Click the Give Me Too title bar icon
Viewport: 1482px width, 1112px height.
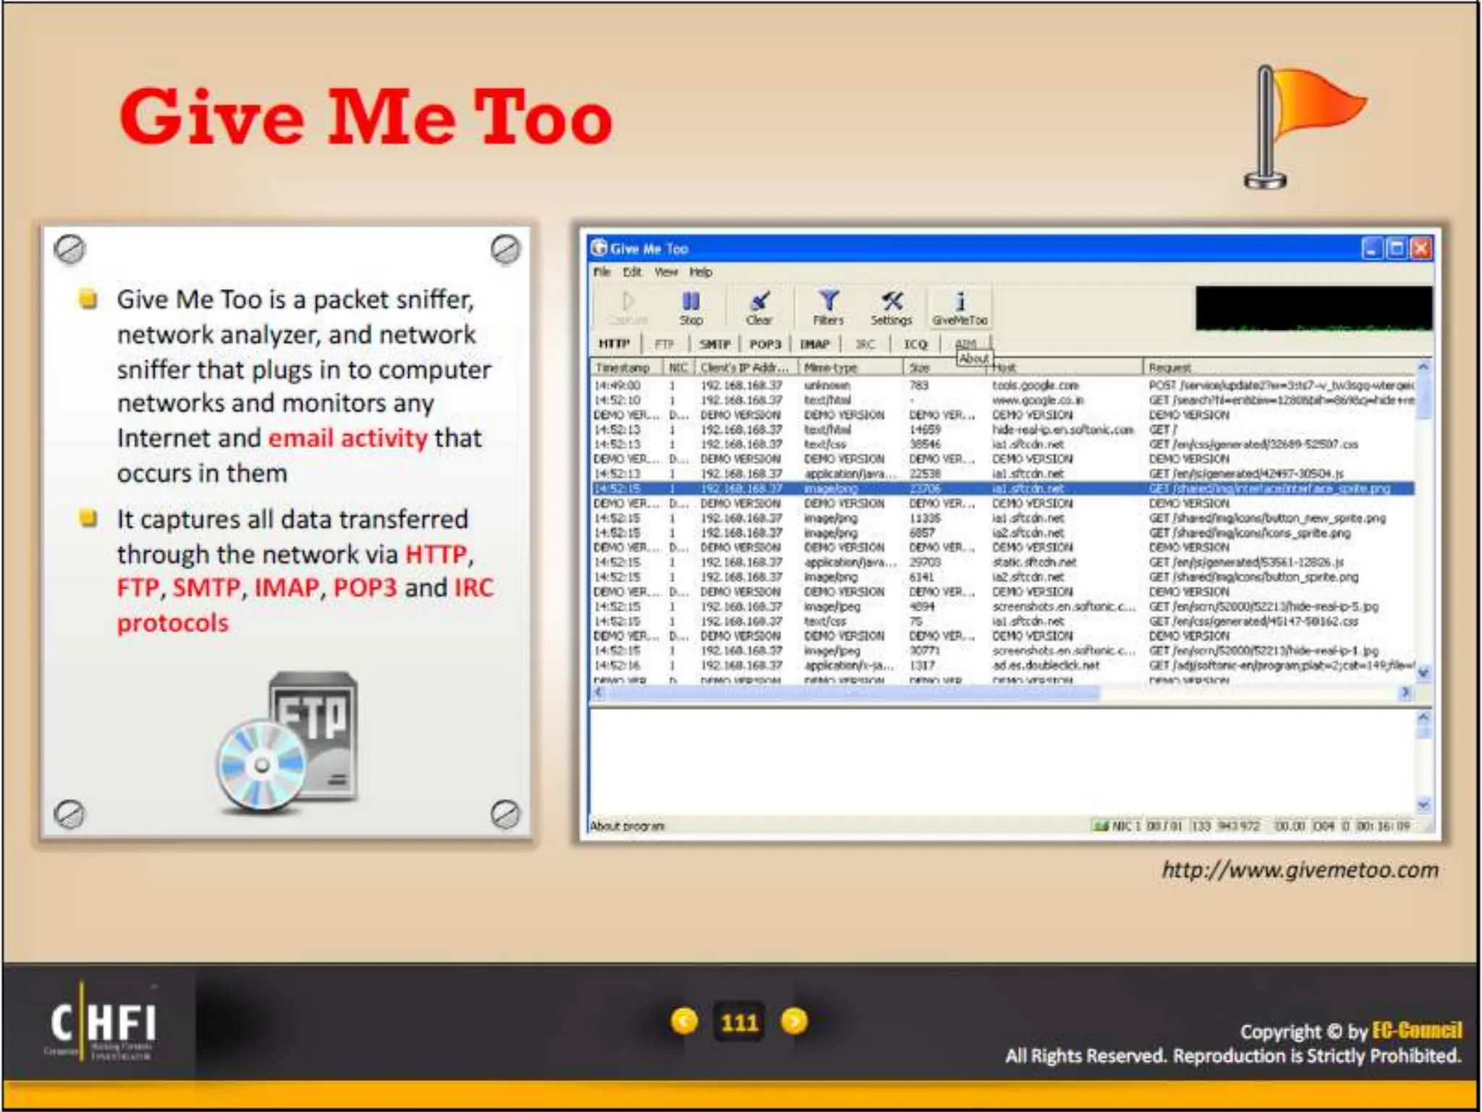click(x=598, y=248)
